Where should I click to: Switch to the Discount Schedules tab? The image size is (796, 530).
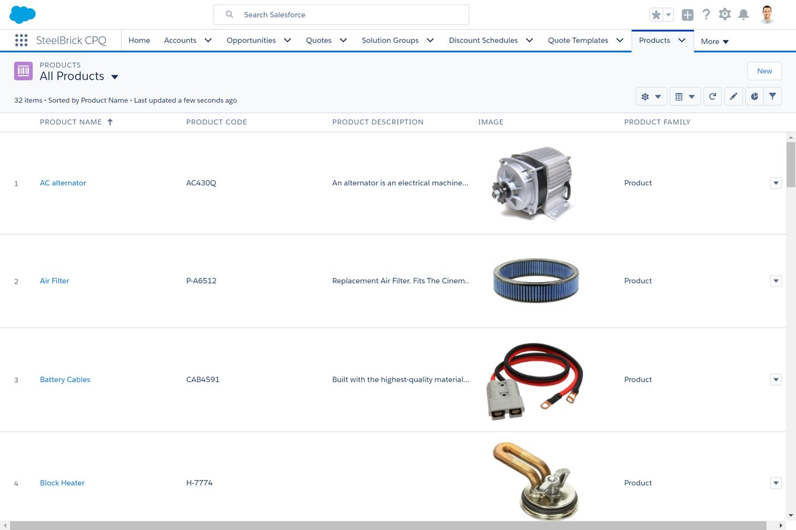483,40
